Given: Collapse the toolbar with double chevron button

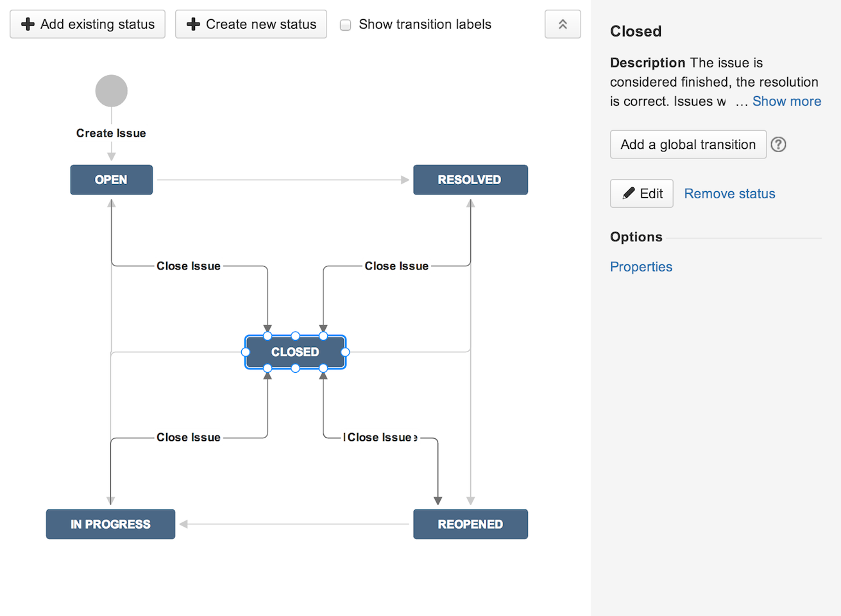Looking at the screenshot, I should 563,24.
